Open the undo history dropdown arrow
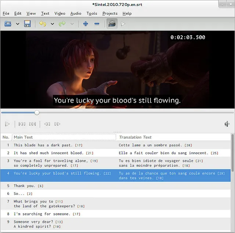This screenshot has width=235, height=233. [52, 24]
